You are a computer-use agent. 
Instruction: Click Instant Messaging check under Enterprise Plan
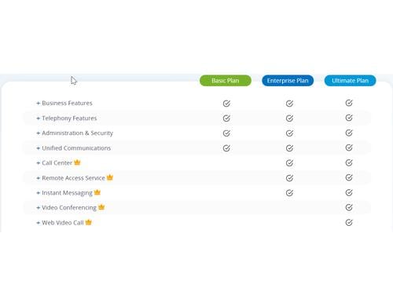[289, 193]
